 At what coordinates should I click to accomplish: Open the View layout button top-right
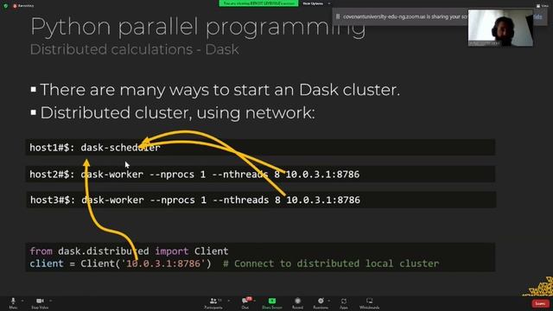pyautogui.click(x=543, y=6)
